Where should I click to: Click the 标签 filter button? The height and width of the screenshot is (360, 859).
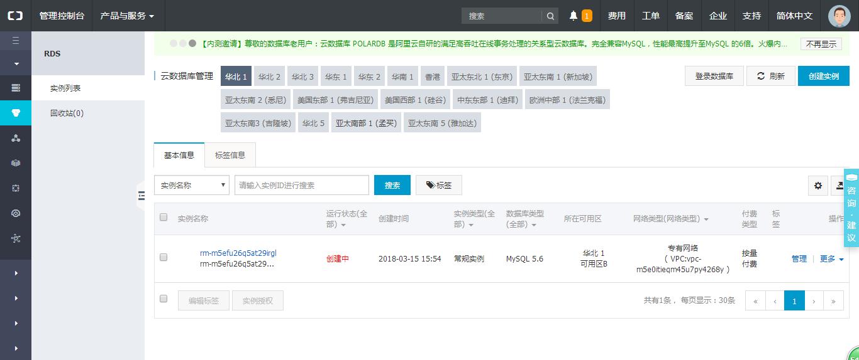[x=439, y=185]
